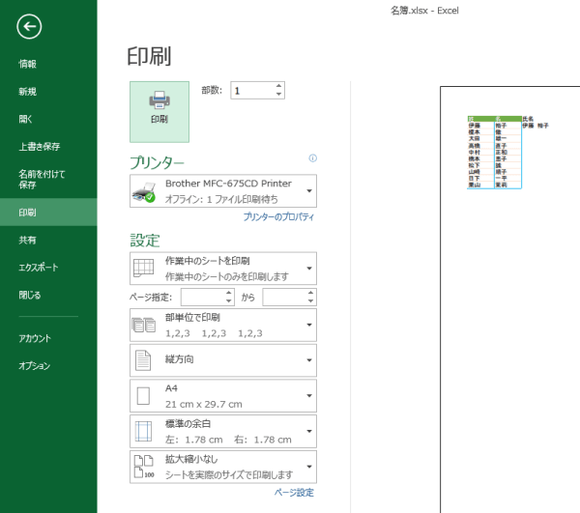Decrease the start page number
Image resolution: width=580 pixels, height=513 pixels.
point(229,301)
